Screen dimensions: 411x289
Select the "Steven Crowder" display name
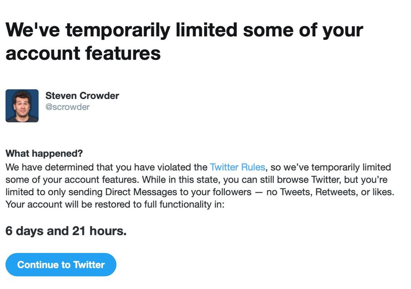(x=82, y=95)
